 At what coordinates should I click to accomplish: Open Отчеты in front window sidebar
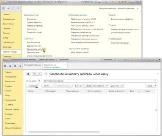tap(7, 118)
